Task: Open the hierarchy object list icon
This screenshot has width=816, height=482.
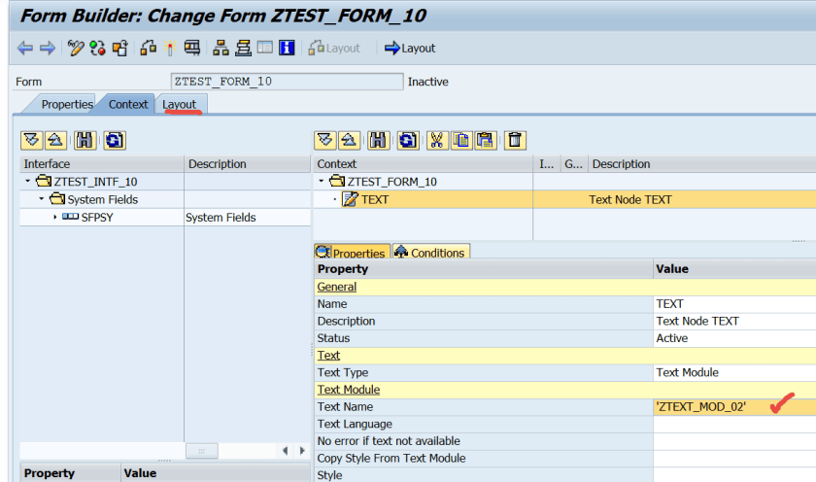Action: [221, 49]
